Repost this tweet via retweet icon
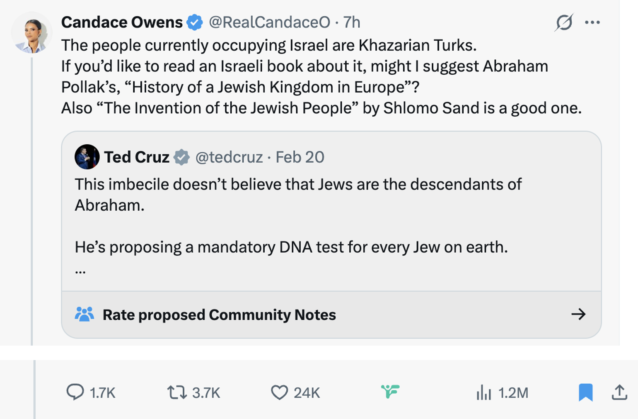Screen dimensions: 638x419 (x=177, y=392)
